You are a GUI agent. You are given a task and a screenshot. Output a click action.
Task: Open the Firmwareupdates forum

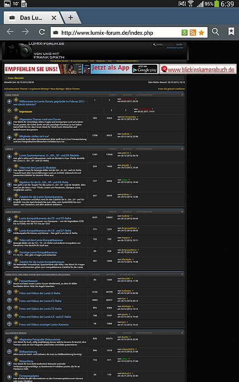(29, 376)
